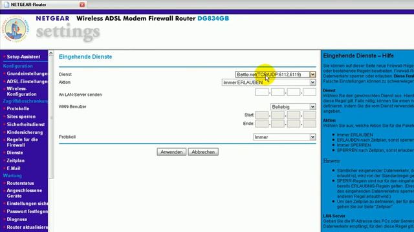Image resolution: width=414 pixels, height=232 pixels.
Task: Click the round Netgear logo image
Action: click(16, 29)
